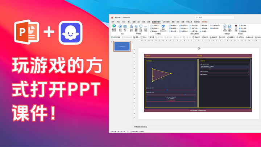261x147 pixels.
Task: Click the 导出为PDF icon
Action: (225, 27)
